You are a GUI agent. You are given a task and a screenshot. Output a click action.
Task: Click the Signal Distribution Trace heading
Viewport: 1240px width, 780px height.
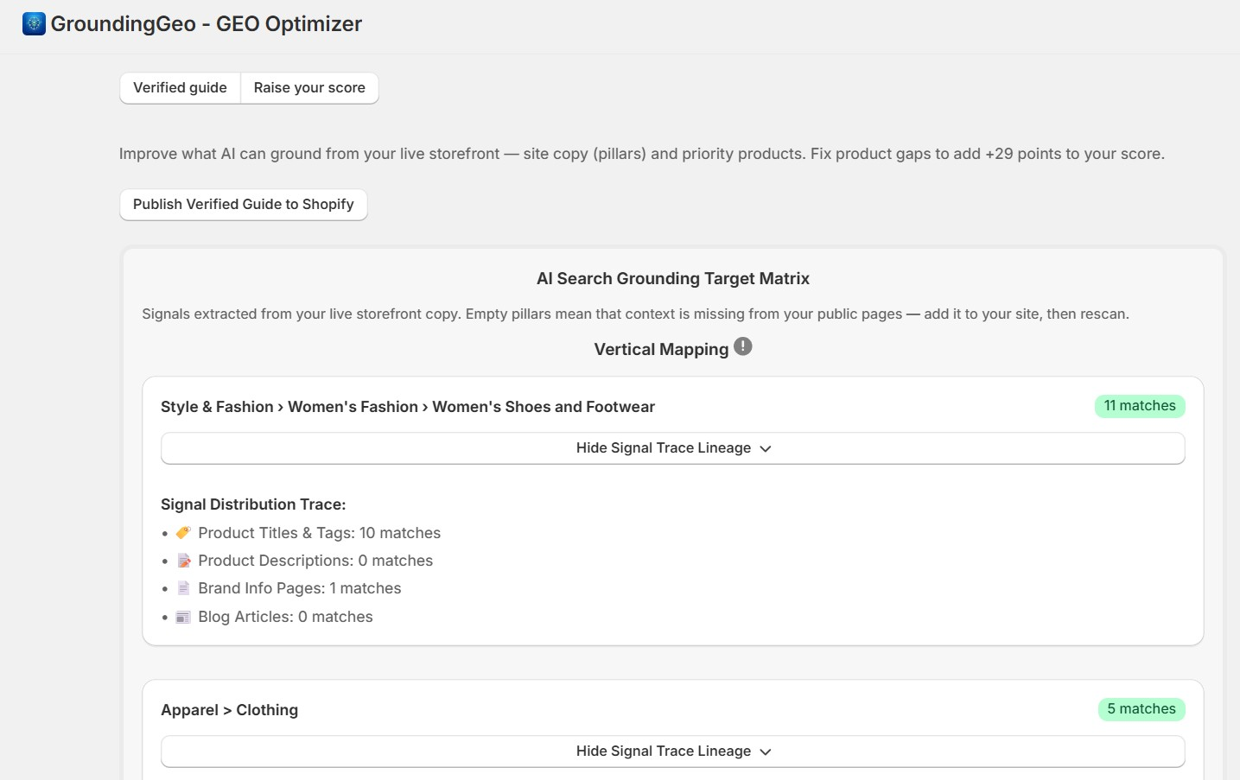253,504
